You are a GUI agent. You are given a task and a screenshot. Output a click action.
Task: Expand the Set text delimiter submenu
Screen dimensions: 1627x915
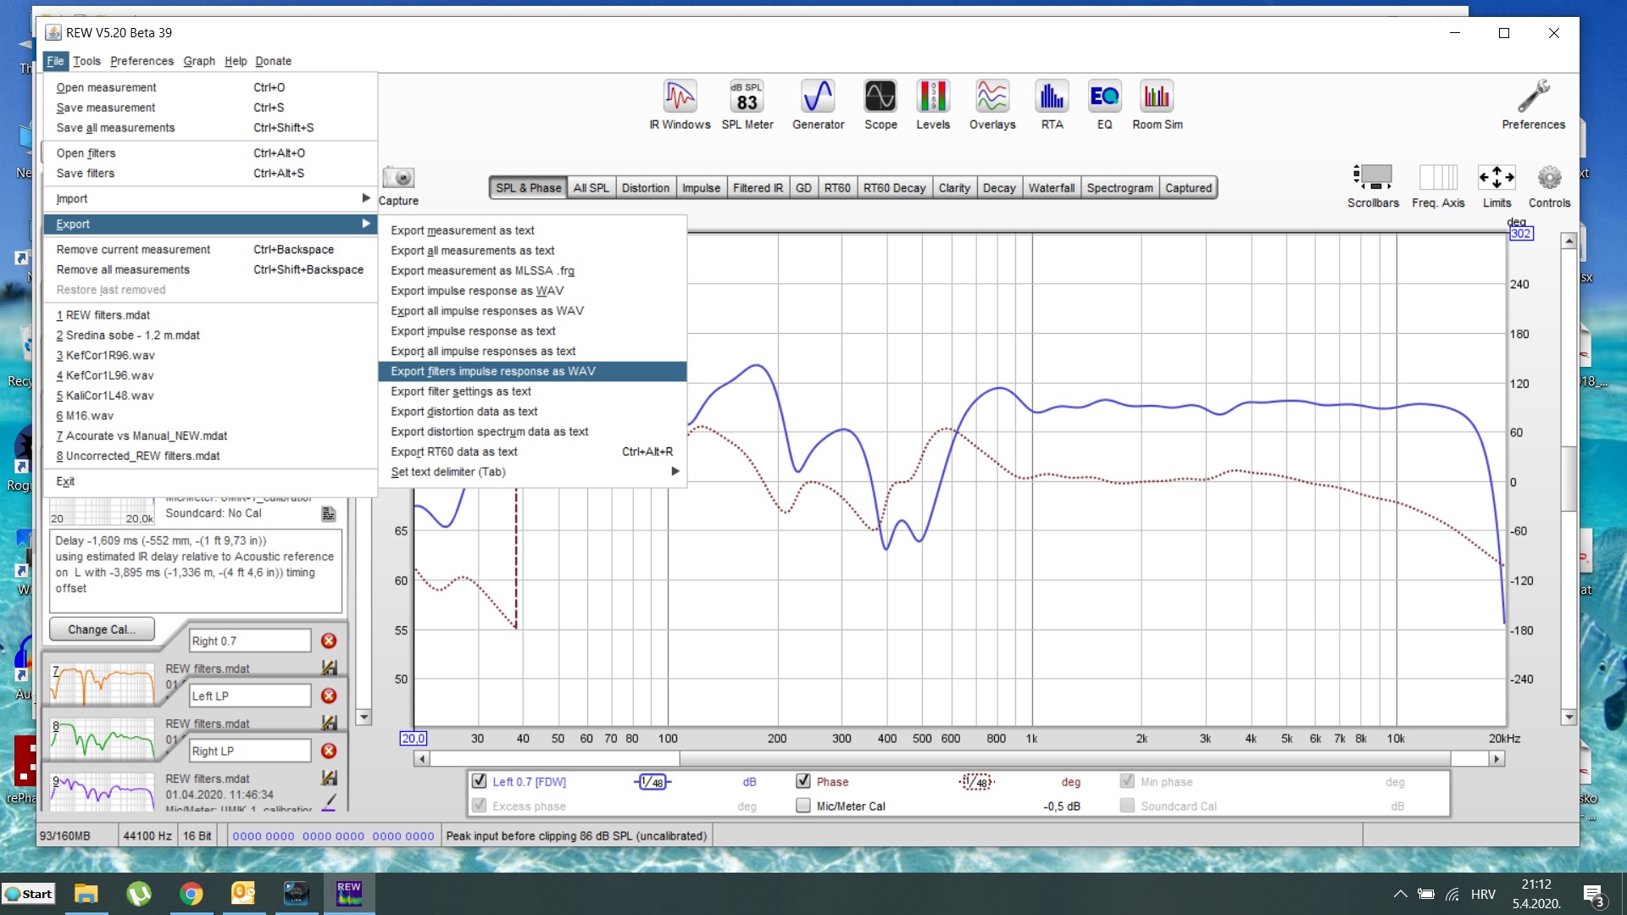point(532,472)
